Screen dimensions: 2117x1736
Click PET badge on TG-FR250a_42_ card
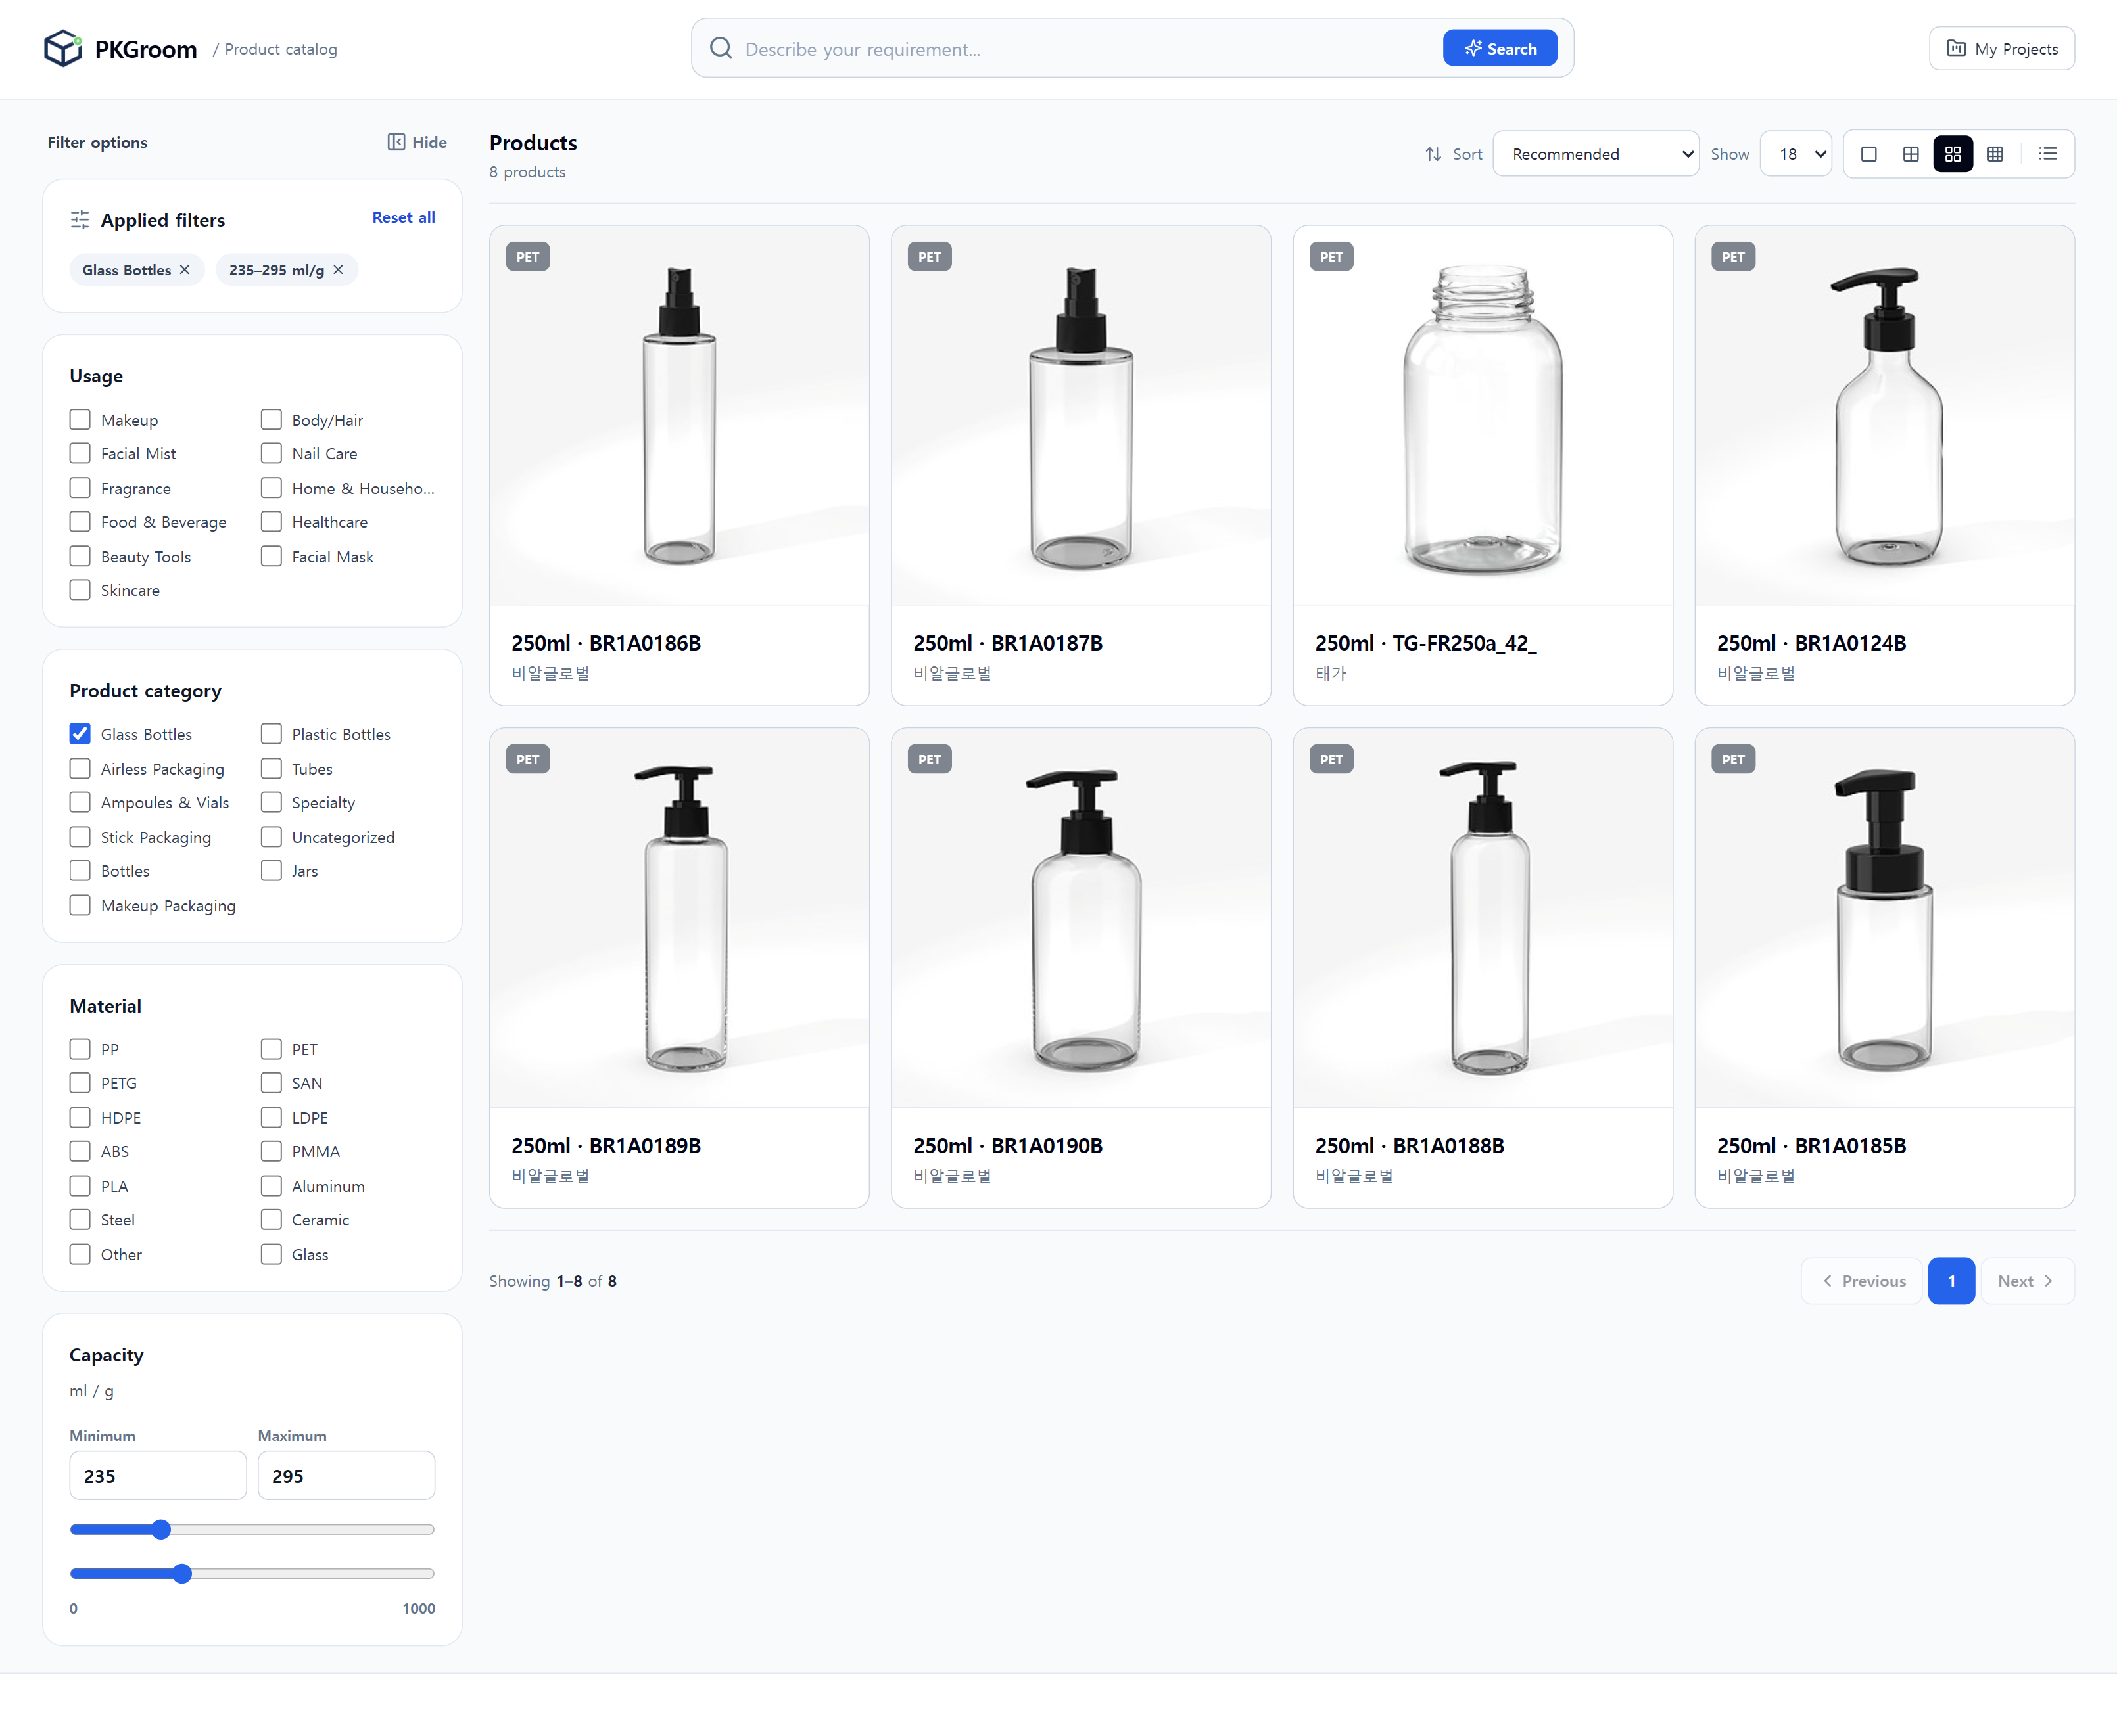pos(1331,257)
